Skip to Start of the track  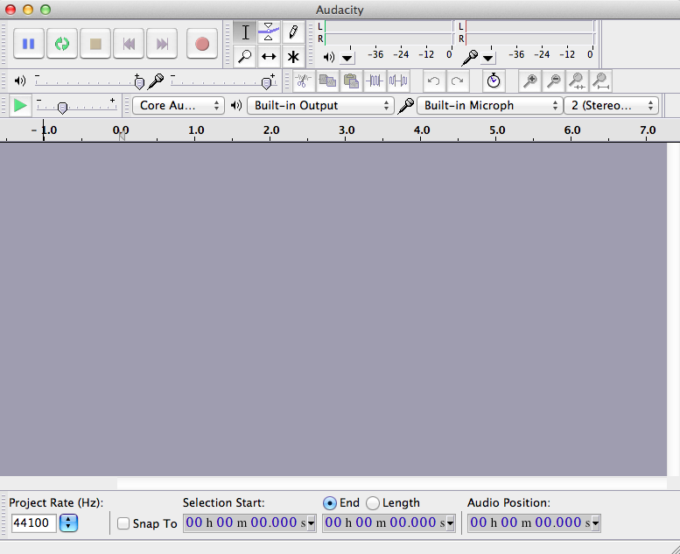coord(129,44)
